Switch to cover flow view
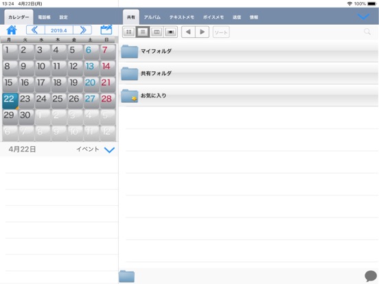Viewport: 379px width, 284px height. tap(171, 32)
